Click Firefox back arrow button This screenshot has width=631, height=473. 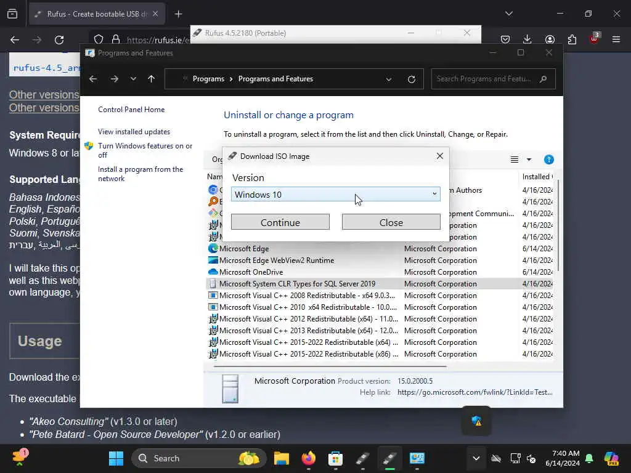(15, 40)
